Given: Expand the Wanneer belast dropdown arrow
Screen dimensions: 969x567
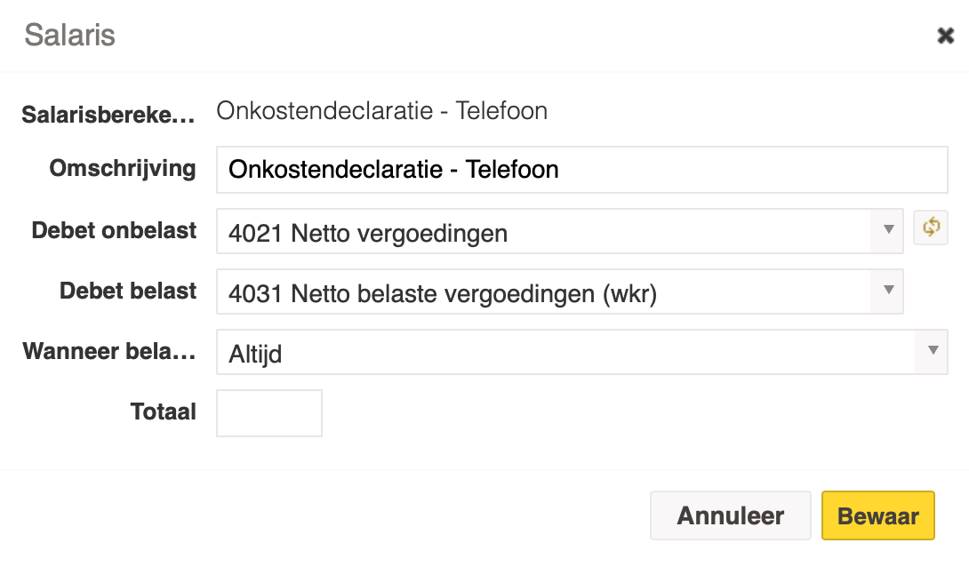Looking at the screenshot, I should (x=933, y=351).
